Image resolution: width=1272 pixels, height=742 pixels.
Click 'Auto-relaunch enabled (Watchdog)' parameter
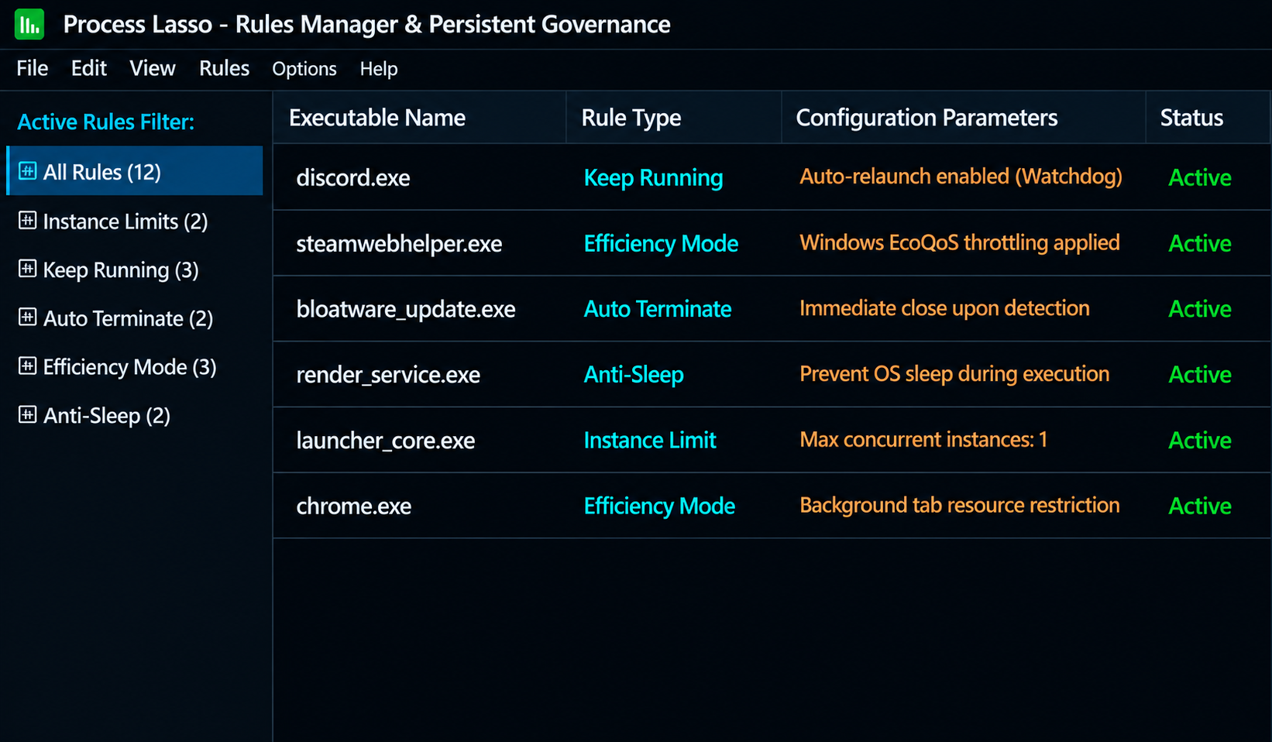961,177
